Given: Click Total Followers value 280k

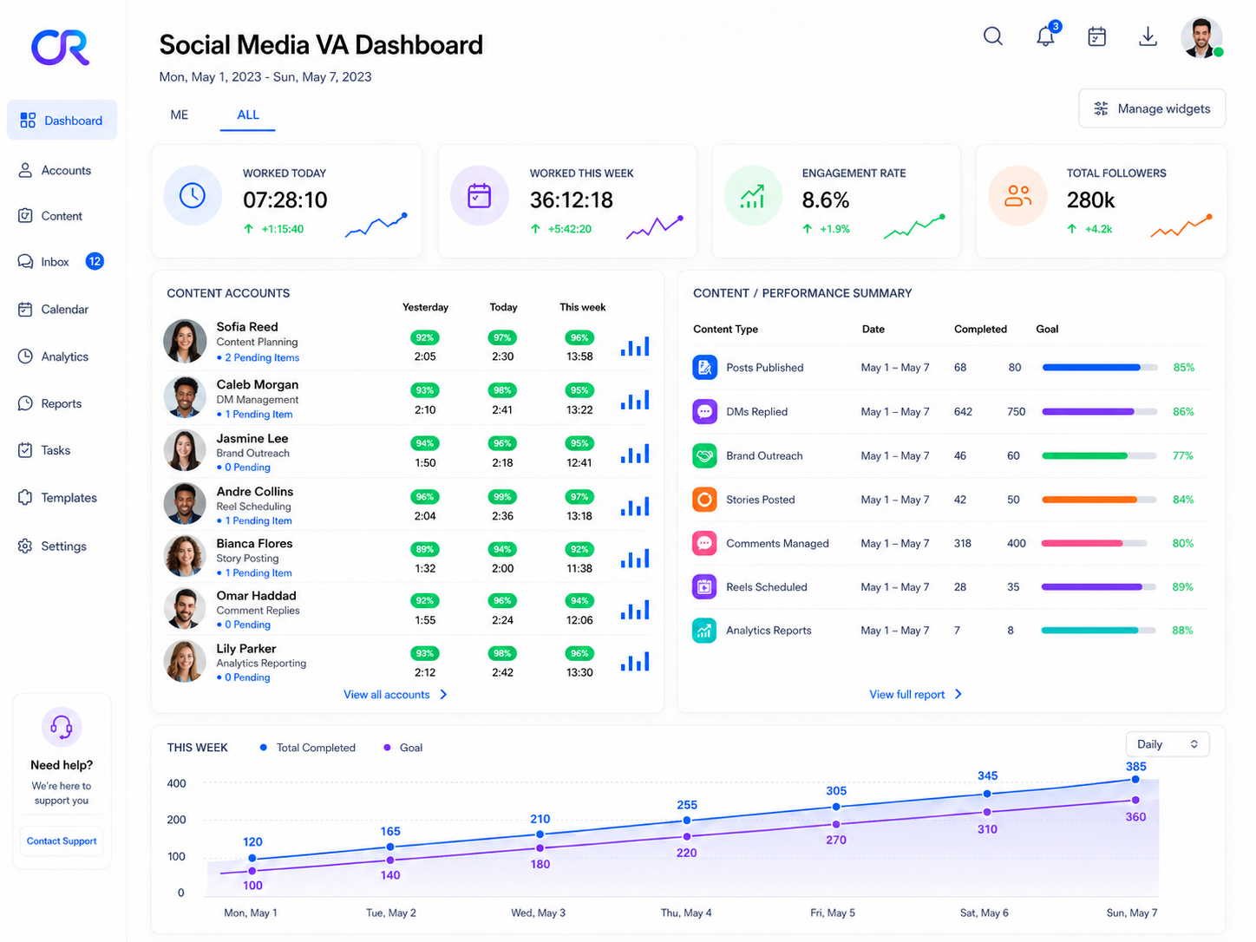Looking at the screenshot, I should [1090, 200].
